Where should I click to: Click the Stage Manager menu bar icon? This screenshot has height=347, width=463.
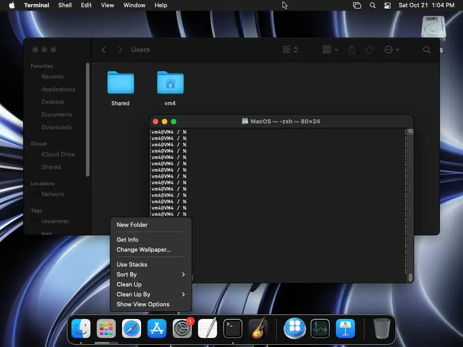pyautogui.click(x=357, y=5)
